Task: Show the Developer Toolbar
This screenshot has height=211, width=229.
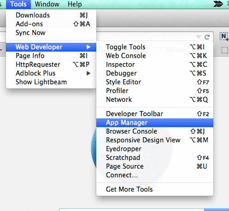Action: [155, 114]
